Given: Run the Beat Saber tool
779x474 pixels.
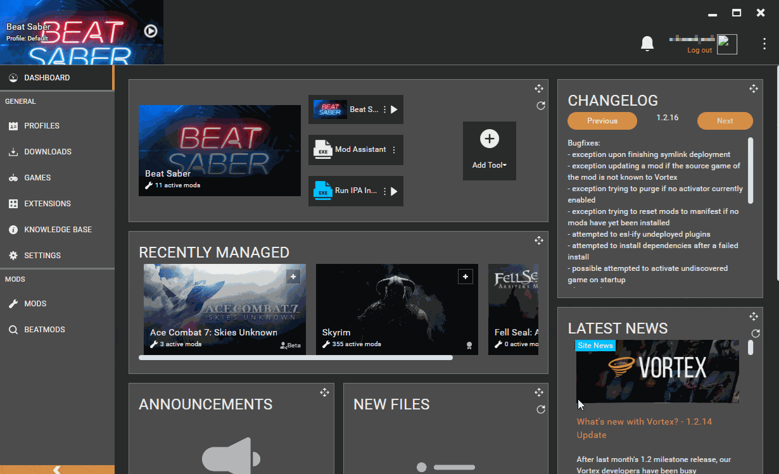Looking at the screenshot, I should point(394,109).
